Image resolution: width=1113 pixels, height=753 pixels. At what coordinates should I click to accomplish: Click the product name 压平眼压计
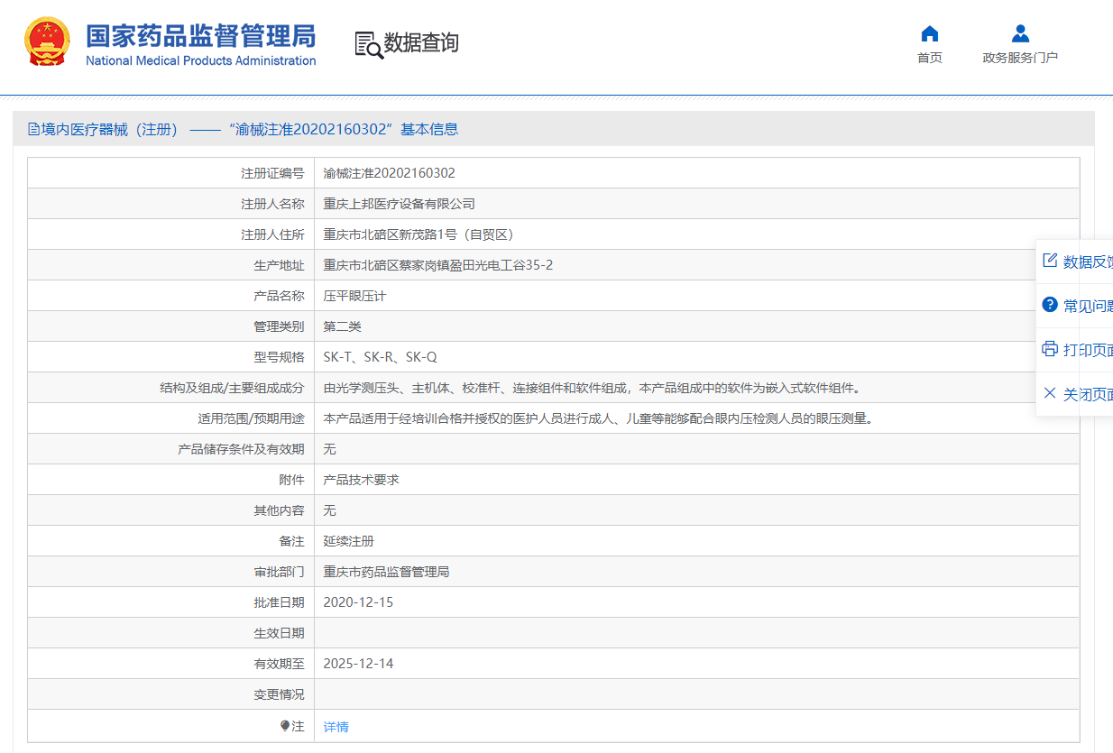355,296
